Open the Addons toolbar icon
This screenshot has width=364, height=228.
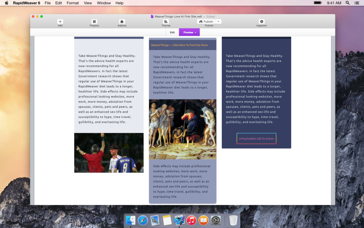(x=122, y=22)
